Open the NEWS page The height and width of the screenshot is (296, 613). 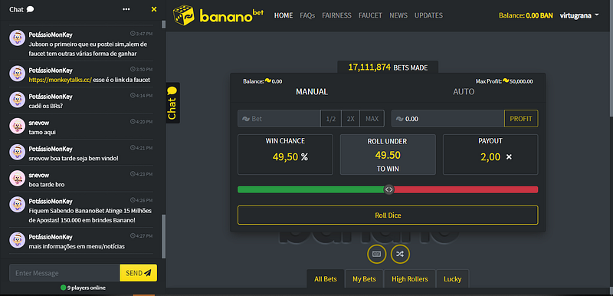[398, 15]
